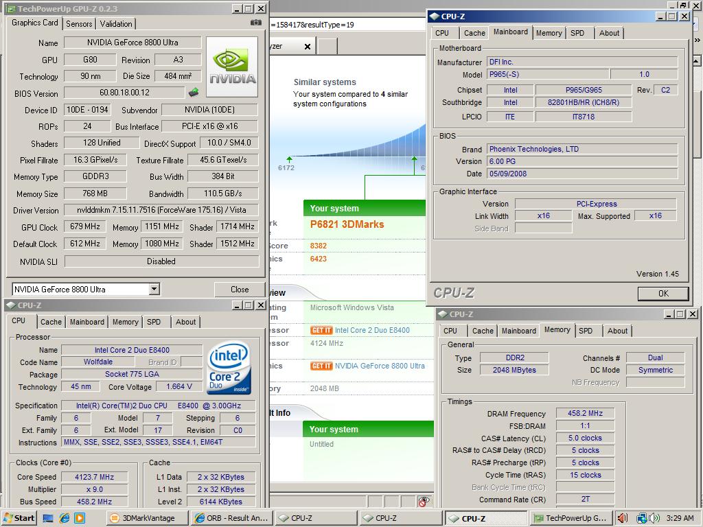Click the NVIDIA logo in GPU-Z
Screen dimensions: 703x527
tap(232, 67)
